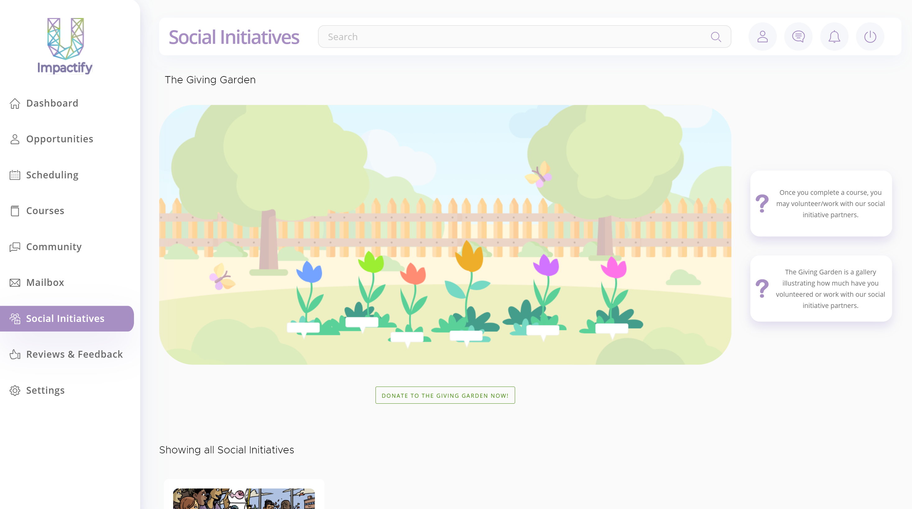912x509 pixels.
Task: Click the user profile icon
Action: pos(762,37)
